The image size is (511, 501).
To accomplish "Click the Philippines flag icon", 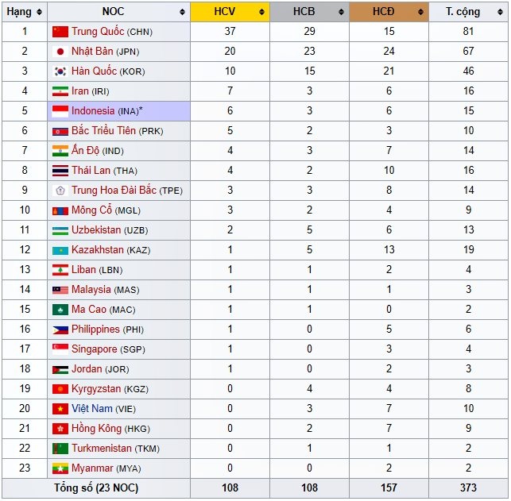I will 60,330.
